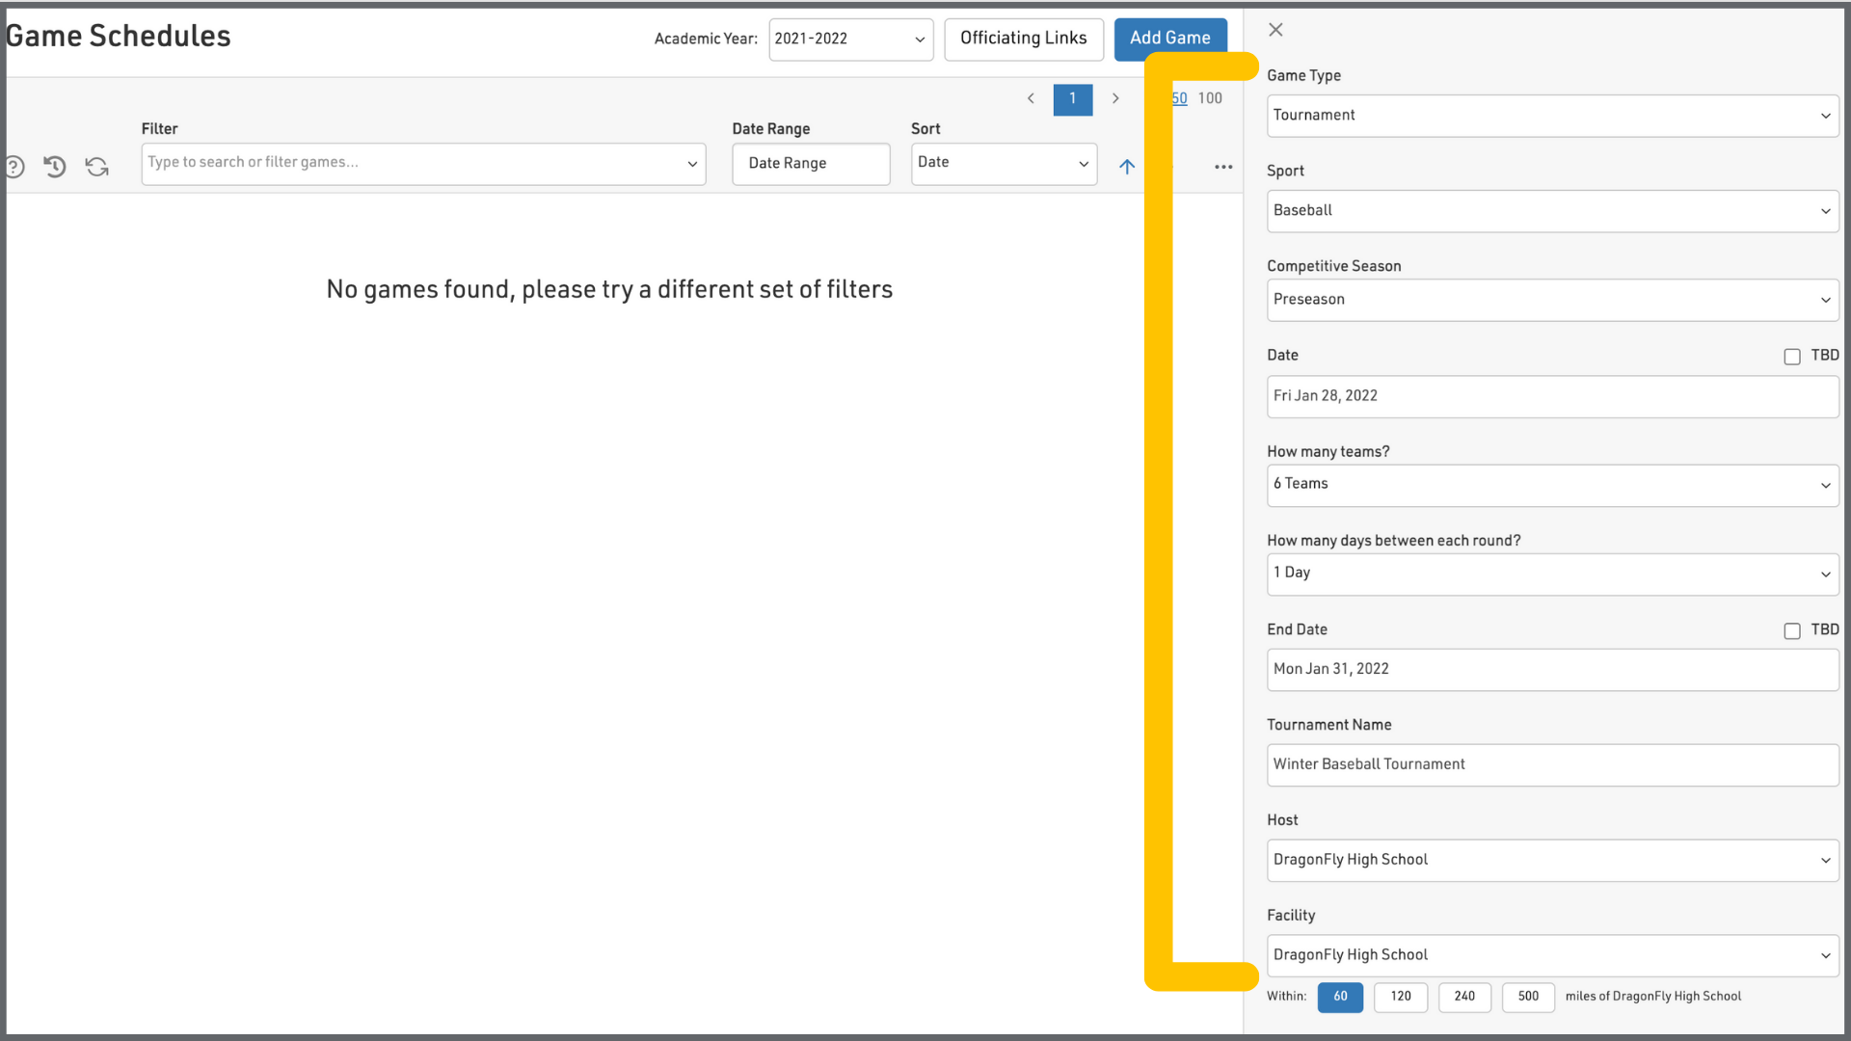The image size is (1851, 1041).
Task: Click the Tournament Name text field
Action: pos(1552,764)
